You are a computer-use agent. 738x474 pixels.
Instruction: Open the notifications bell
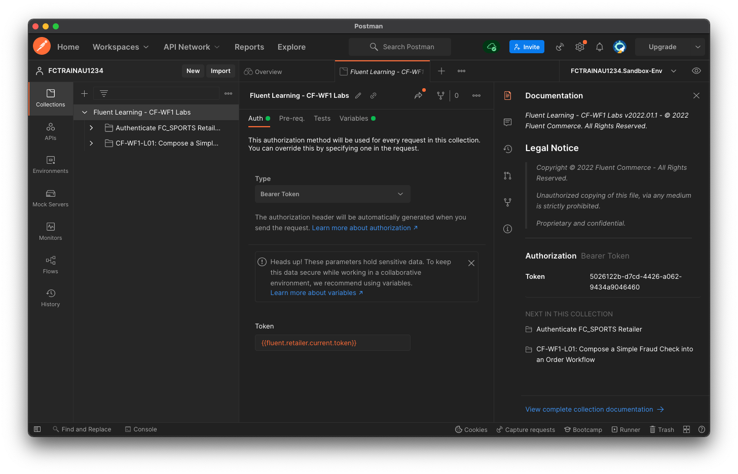[x=600, y=47]
